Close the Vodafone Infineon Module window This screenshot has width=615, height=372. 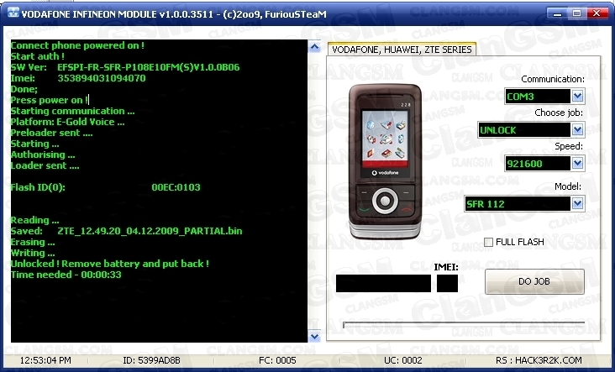(x=597, y=13)
